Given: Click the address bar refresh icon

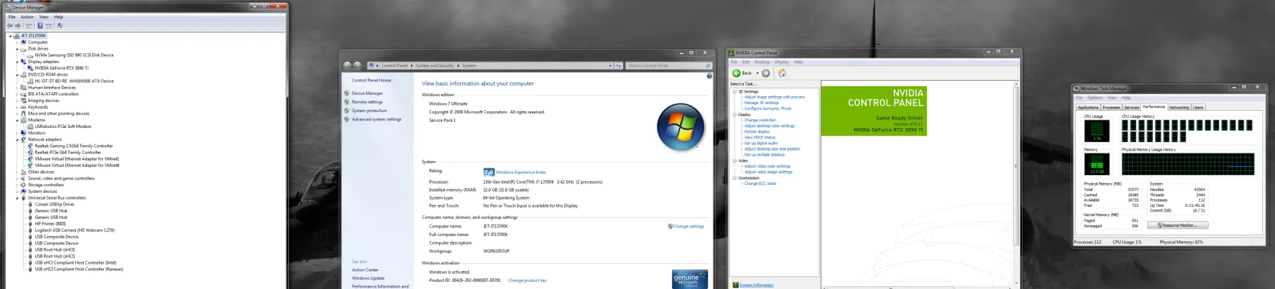Looking at the screenshot, I should pyautogui.click(x=618, y=66).
